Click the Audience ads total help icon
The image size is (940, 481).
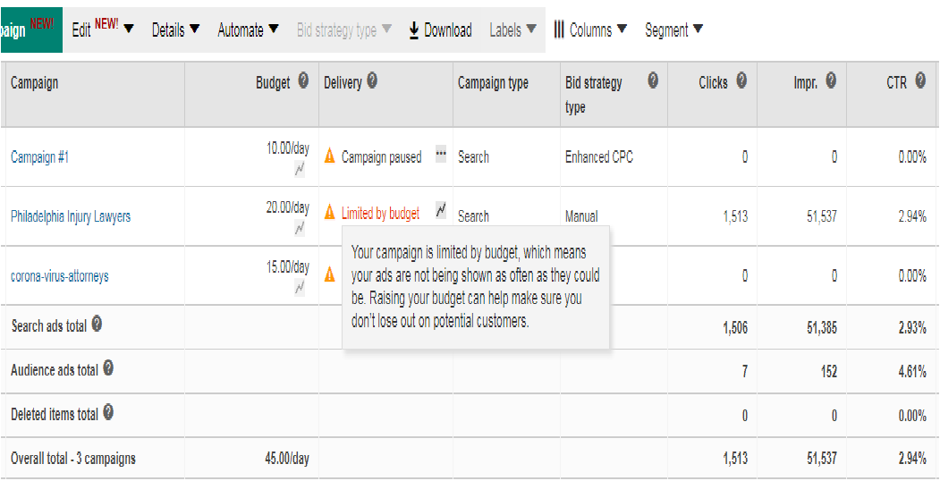[108, 368]
